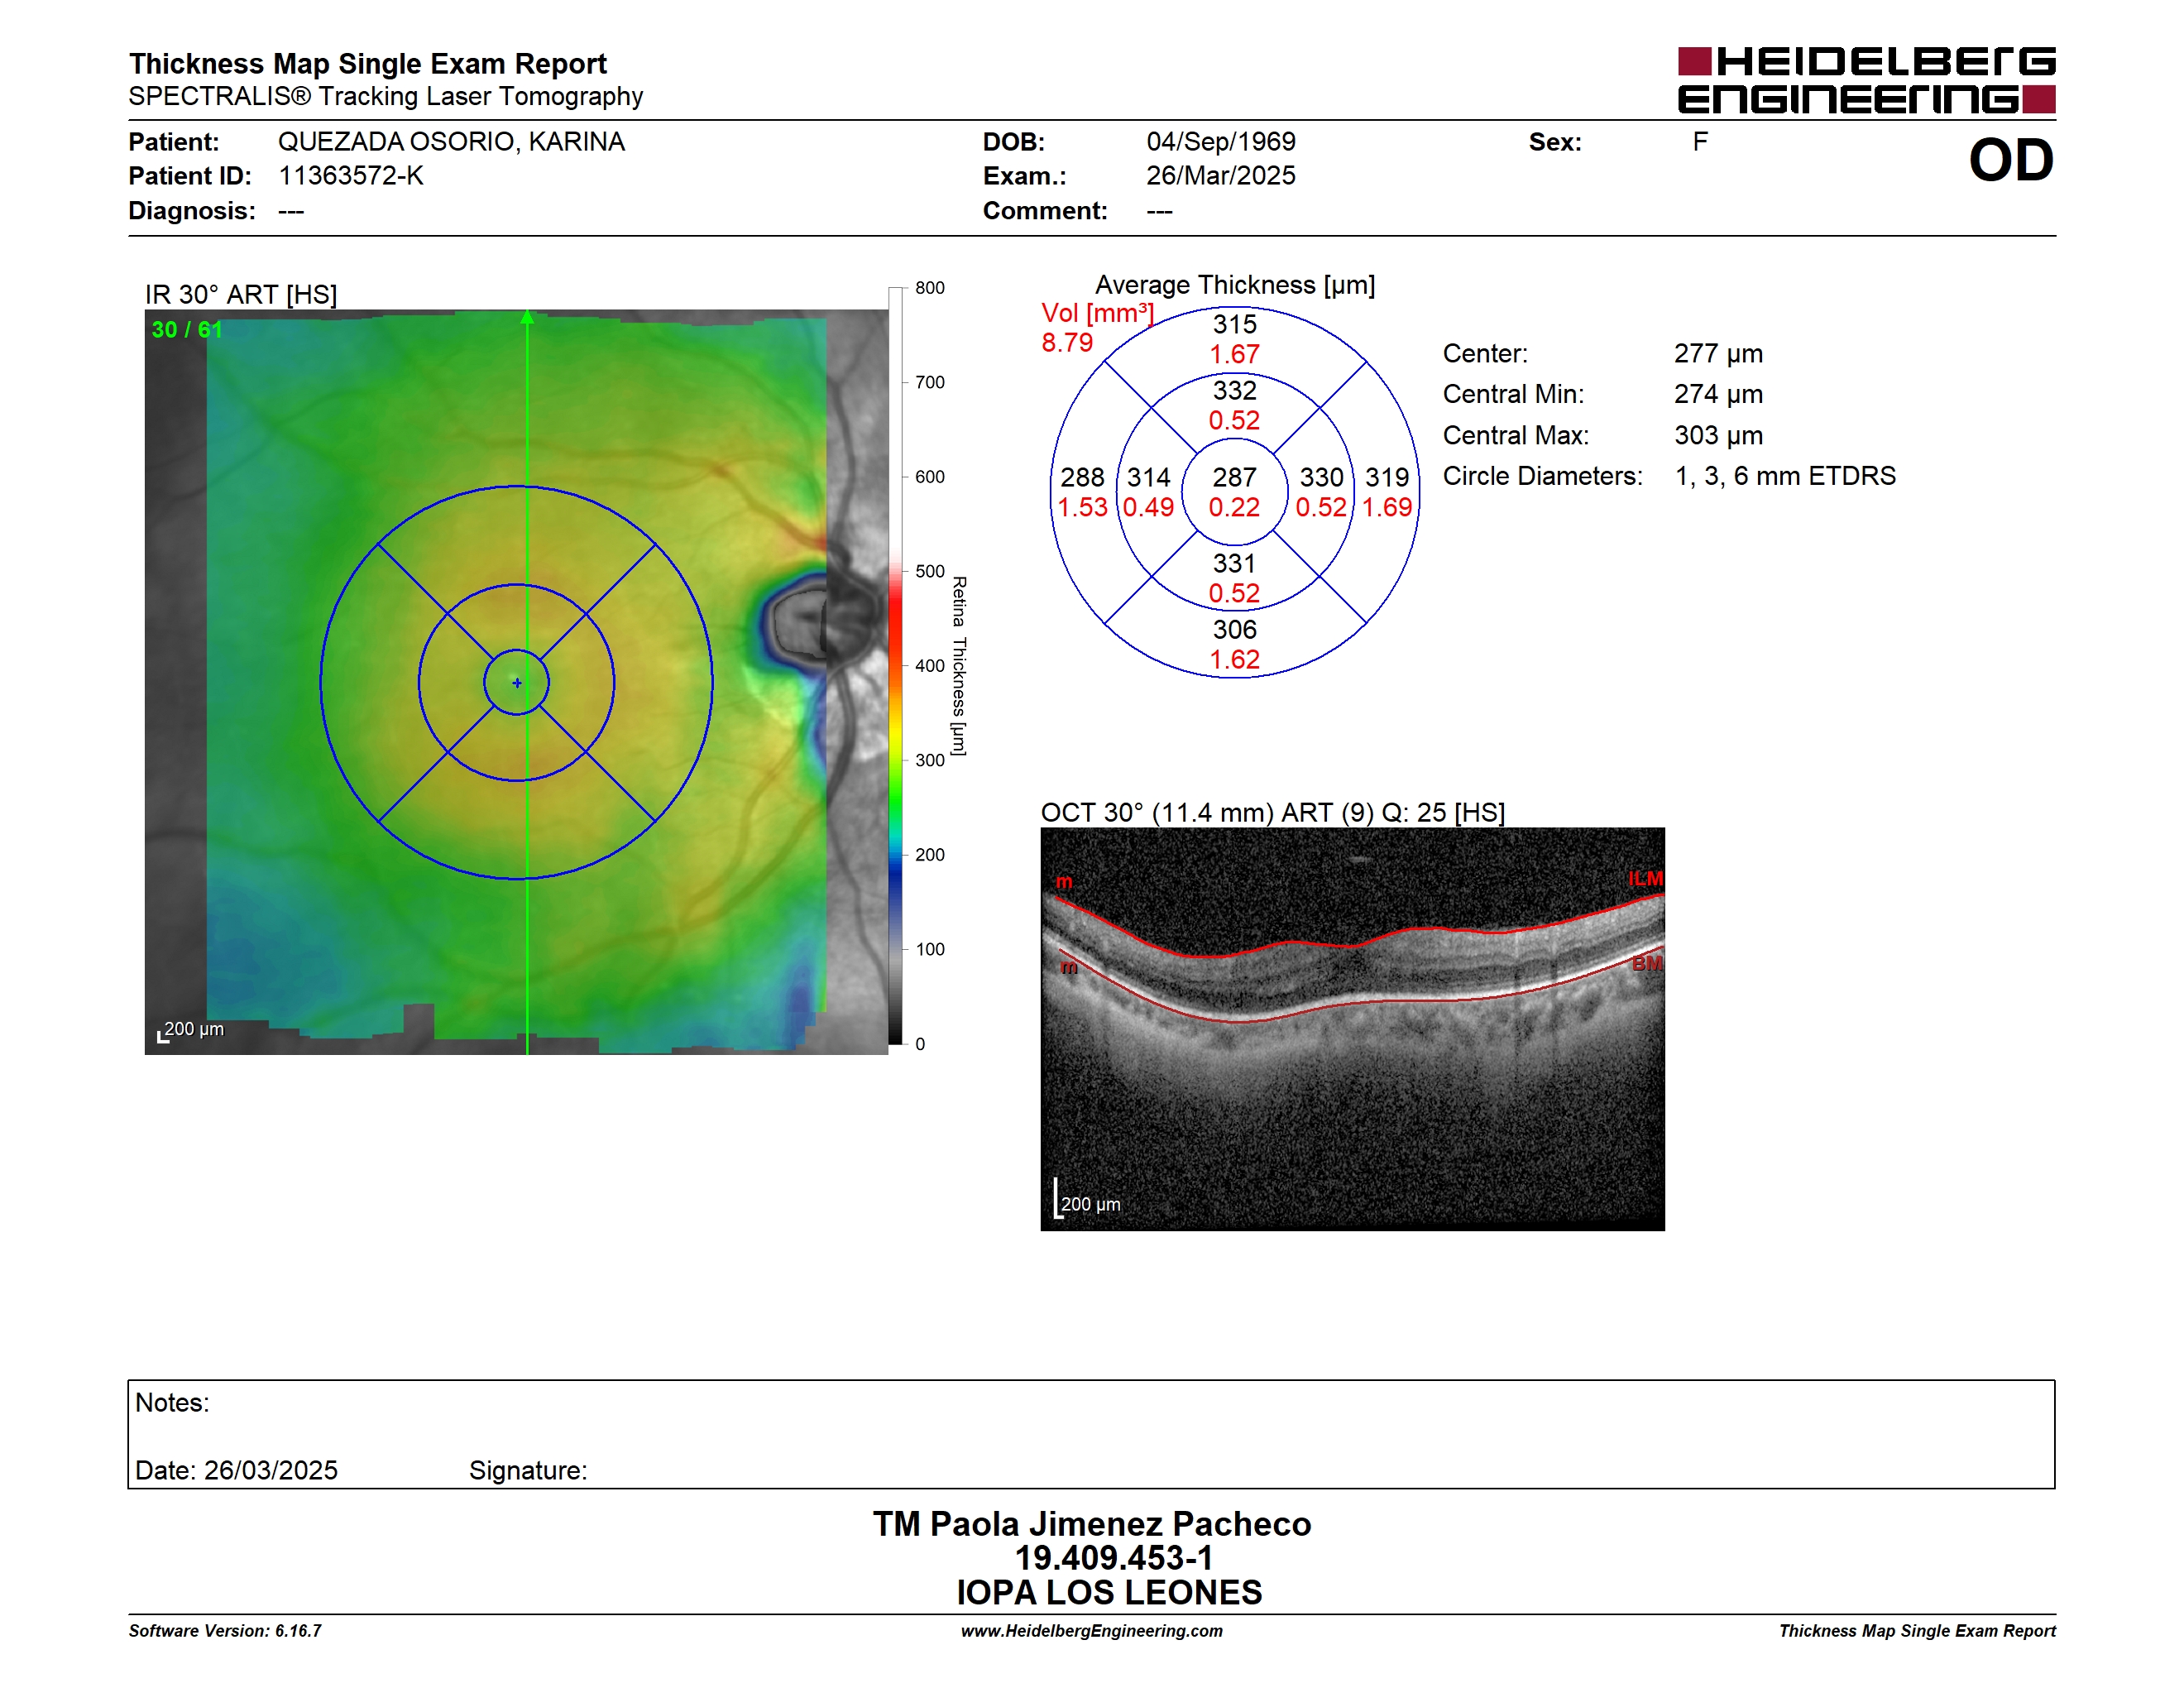Screen dimensions: 2184x1688
Task: Select the SPECTRALIS Tracking Laser Tomography subtitle
Action: click(385, 96)
